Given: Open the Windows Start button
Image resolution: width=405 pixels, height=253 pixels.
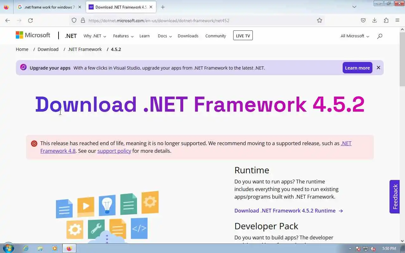Looking at the screenshot, I should (x=8, y=248).
